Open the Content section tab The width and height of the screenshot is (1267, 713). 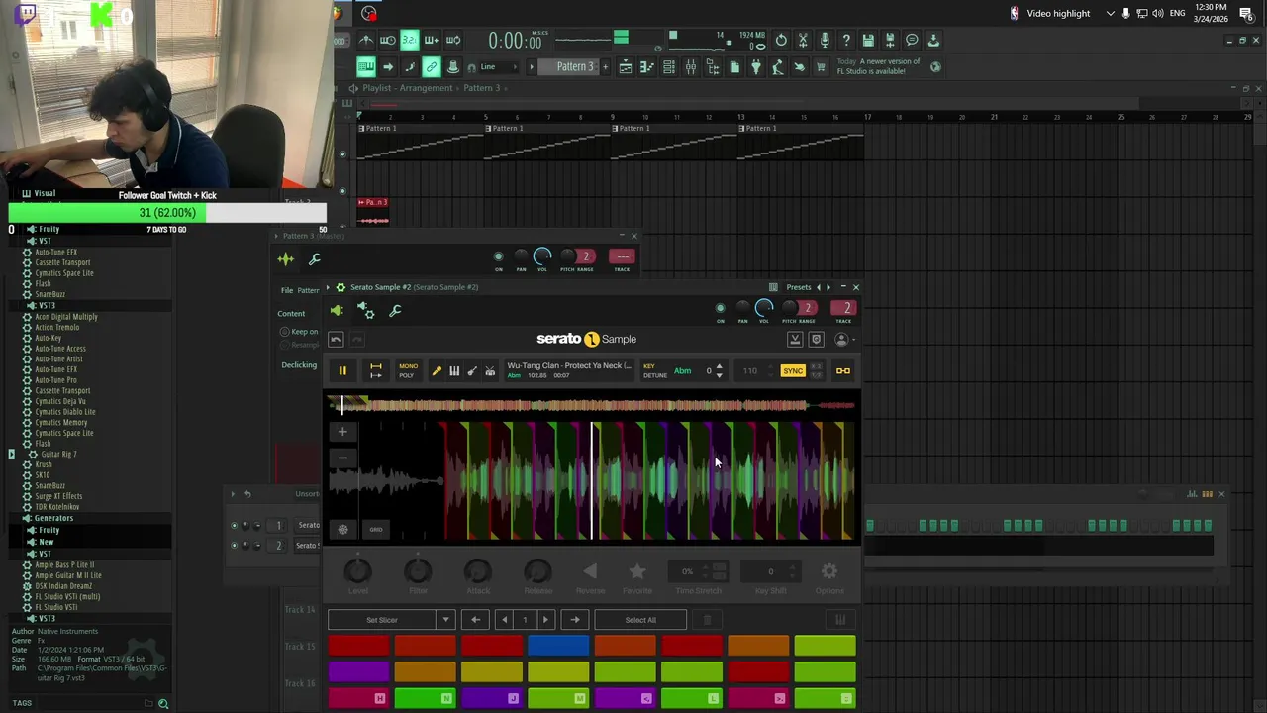pyautogui.click(x=291, y=314)
